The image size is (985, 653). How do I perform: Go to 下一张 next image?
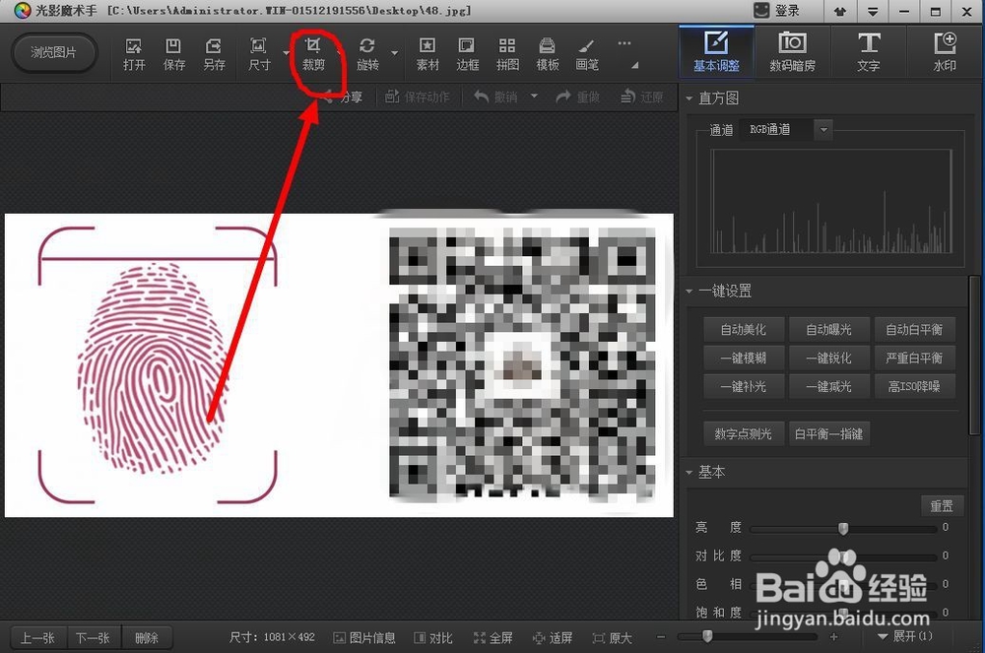click(x=93, y=638)
